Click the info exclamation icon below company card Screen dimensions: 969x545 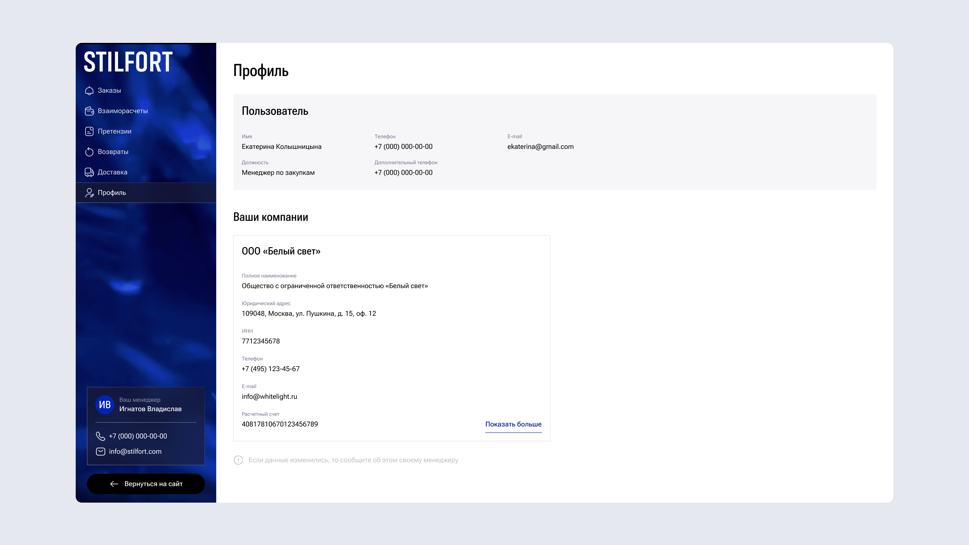[238, 460]
